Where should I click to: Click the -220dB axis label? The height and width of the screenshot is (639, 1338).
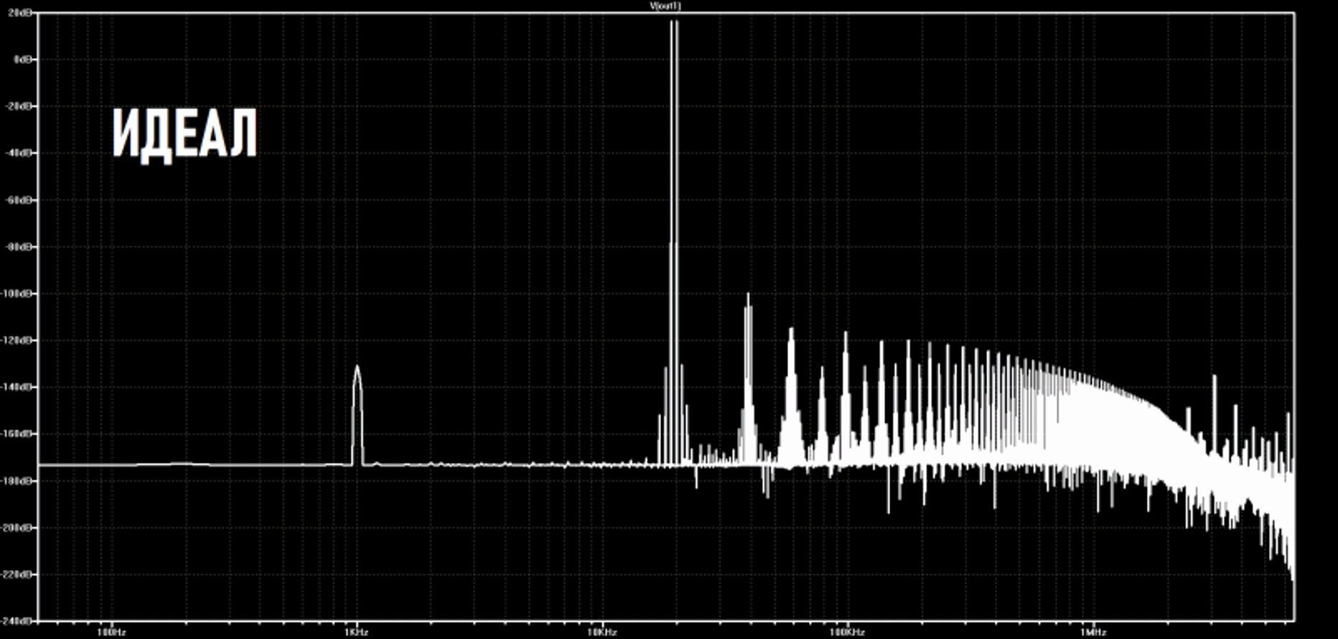pyautogui.click(x=18, y=575)
